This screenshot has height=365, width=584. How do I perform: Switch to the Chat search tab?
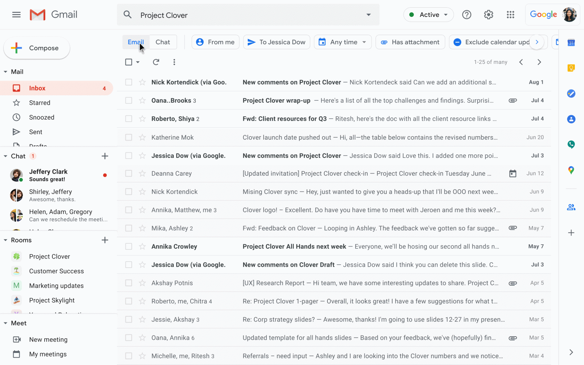[163, 42]
